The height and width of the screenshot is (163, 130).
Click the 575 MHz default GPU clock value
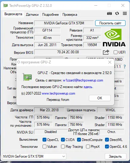click(43, 124)
